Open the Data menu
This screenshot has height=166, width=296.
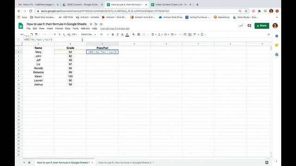(68, 29)
